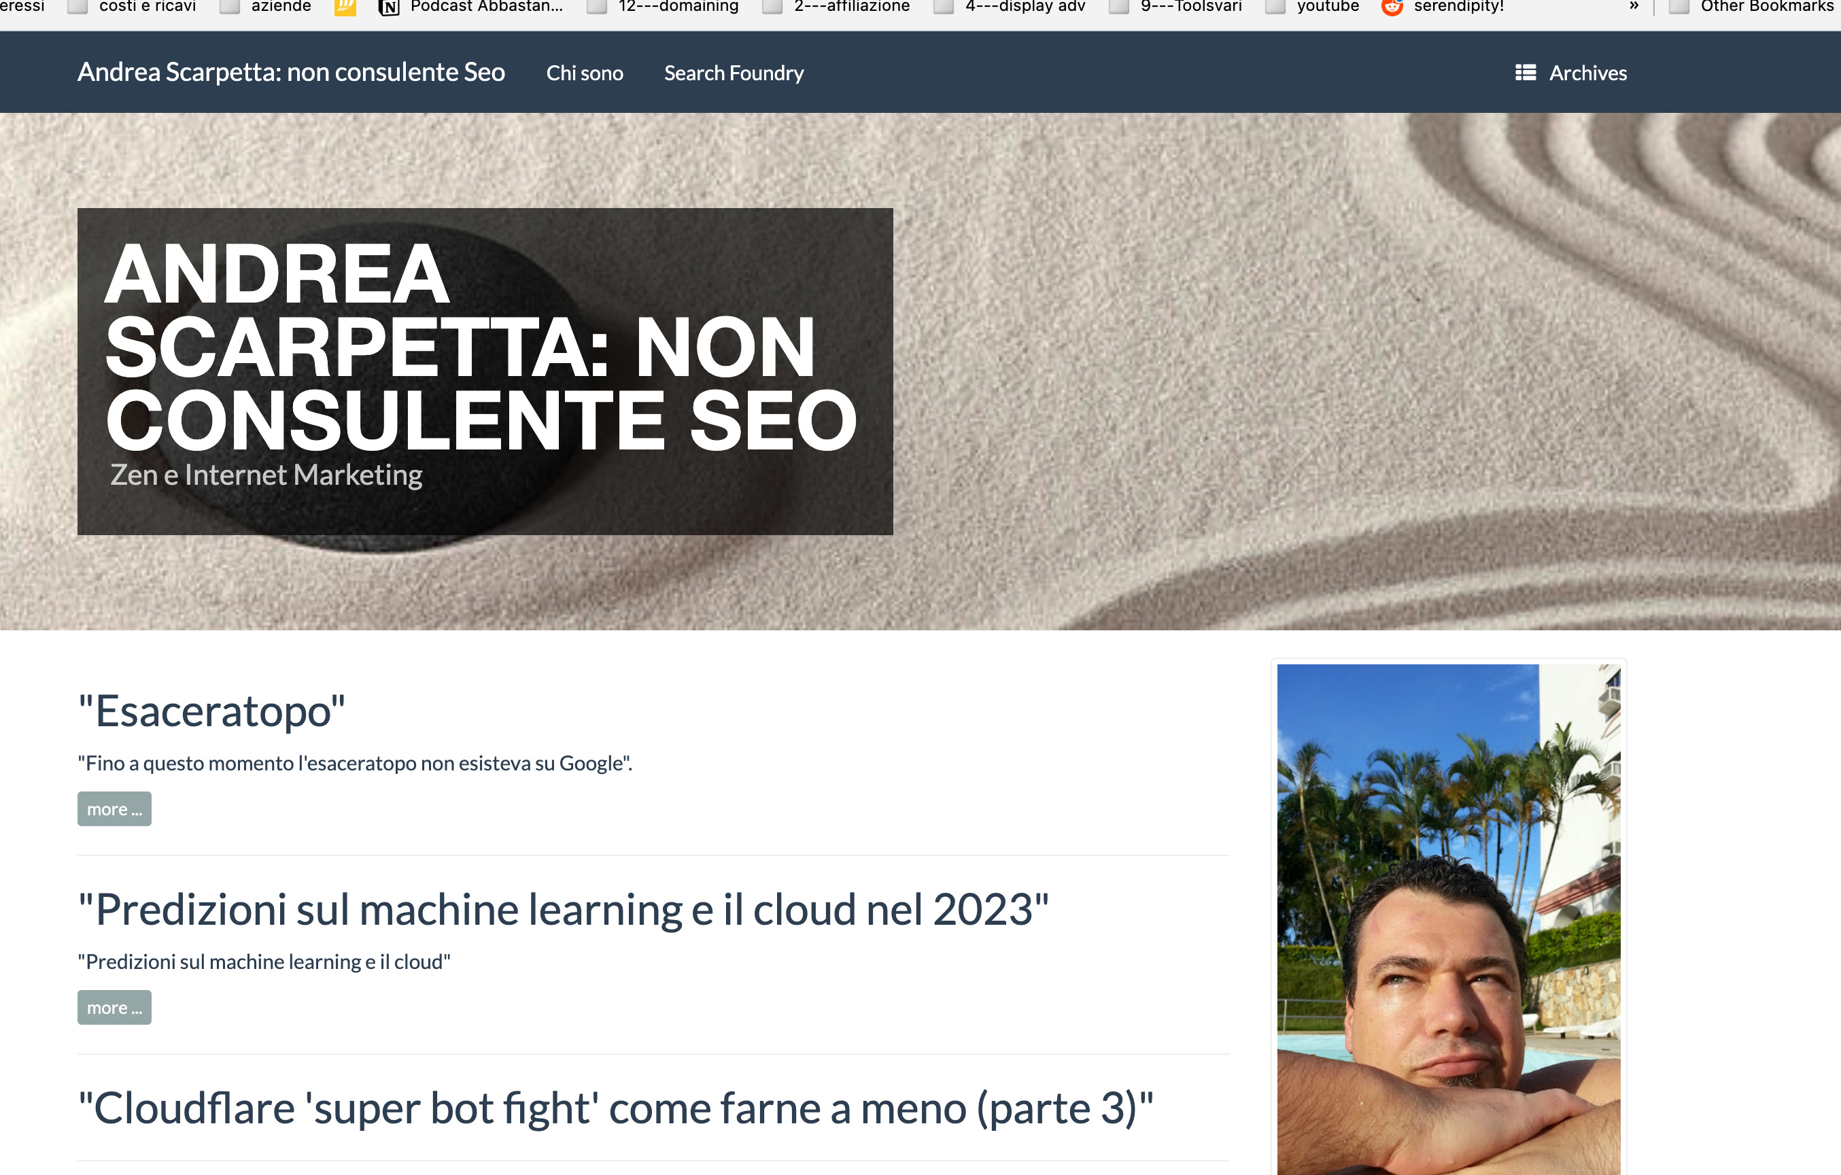1841x1175 pixels.
Task: Open the 4---display adv bookmark folder
Action: click(1010, 7)
